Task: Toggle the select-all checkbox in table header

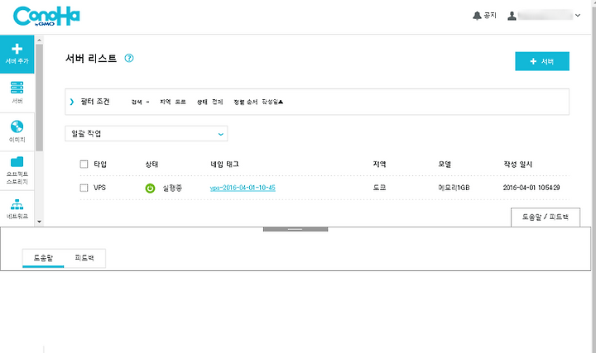Action: pos(84,164)
